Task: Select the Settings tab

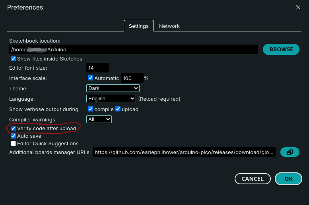Action: [138, 26]
